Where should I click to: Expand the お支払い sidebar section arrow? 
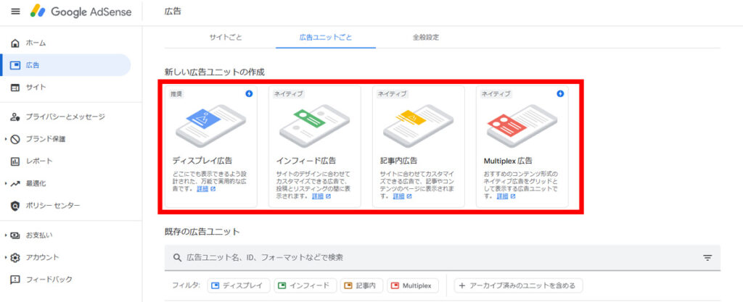[5, 235]
